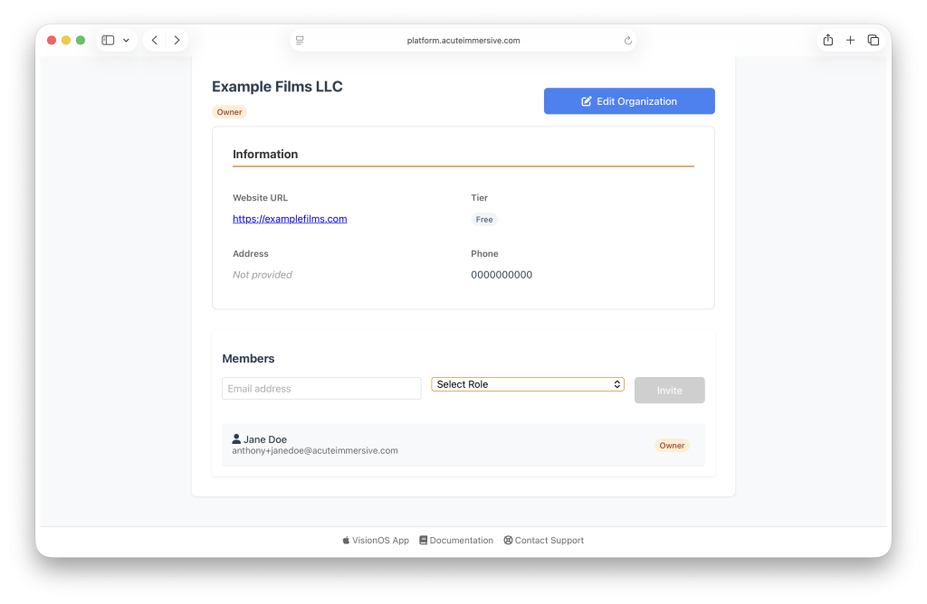
Task: Open the VisionOS App footer link
Action: pos(376,541)
